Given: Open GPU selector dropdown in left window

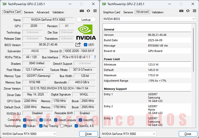Looking at the screenshot, I should pos(29,134).
